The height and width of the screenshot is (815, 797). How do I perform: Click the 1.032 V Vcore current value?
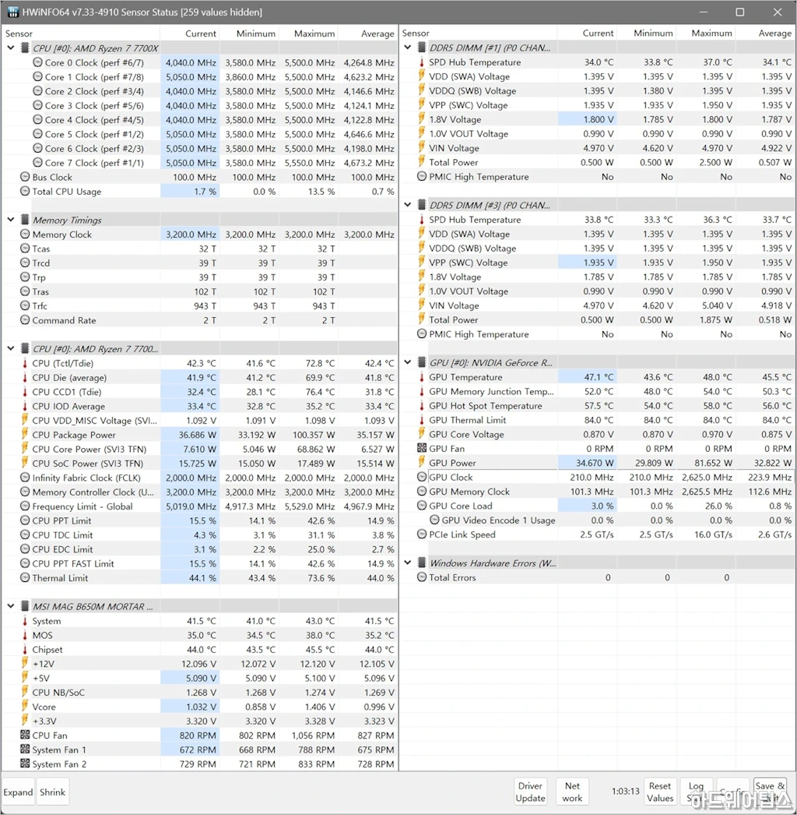pos(201,707)
